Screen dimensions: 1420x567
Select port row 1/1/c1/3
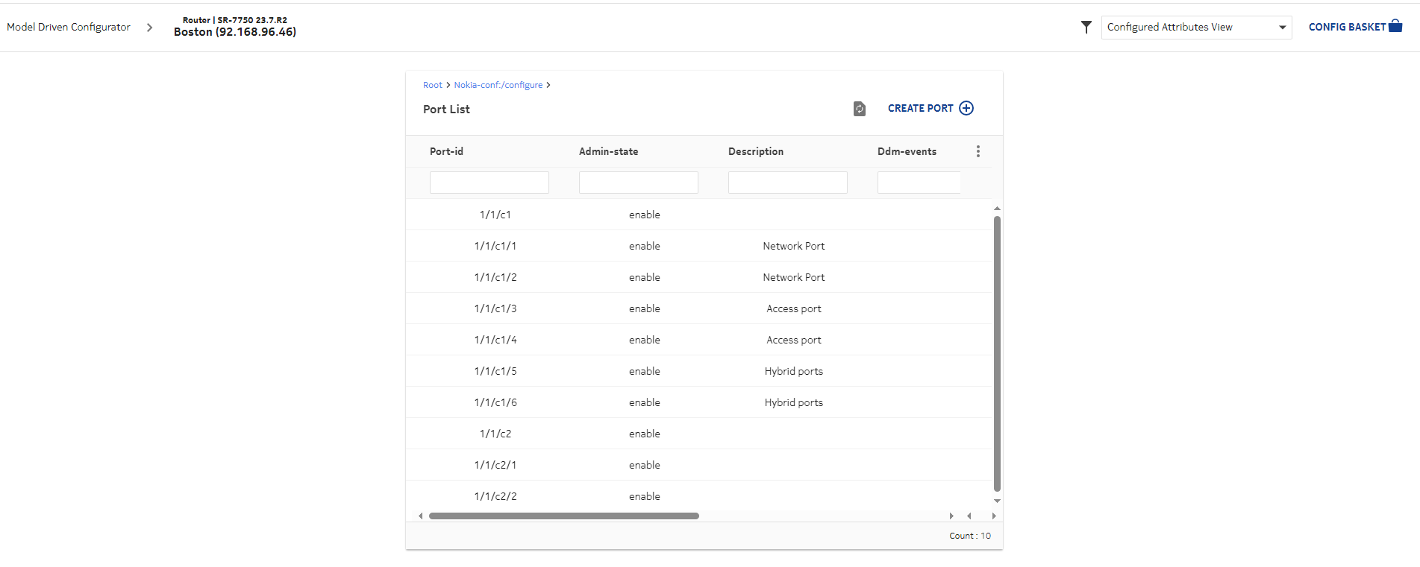(495, 308)
